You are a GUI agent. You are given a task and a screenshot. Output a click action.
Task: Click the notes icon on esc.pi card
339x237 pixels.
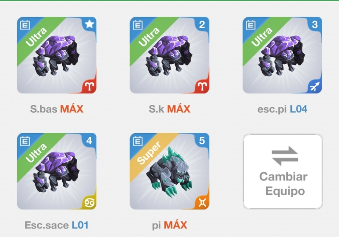(250, 25)
